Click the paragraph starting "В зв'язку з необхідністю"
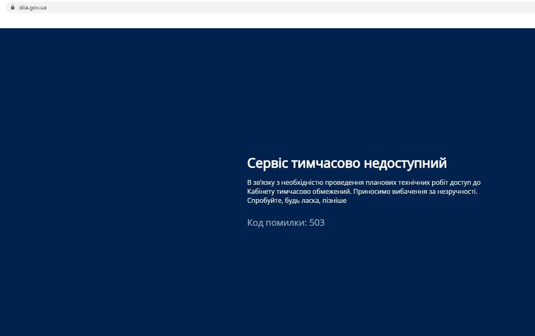 click(364, 191)
